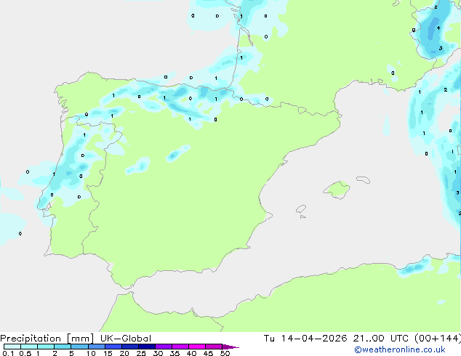
Task: Select the 2–5 mm legend swatch
Action: coord(63,347)
